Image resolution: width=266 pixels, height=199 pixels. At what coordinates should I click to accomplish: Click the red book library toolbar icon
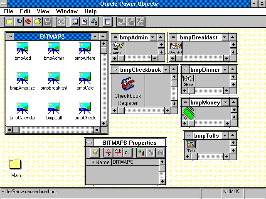(x=28, y=22)
